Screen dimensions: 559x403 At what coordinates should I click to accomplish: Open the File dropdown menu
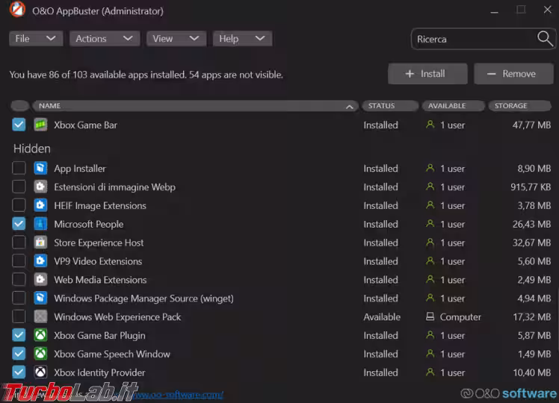coord(36,39)
